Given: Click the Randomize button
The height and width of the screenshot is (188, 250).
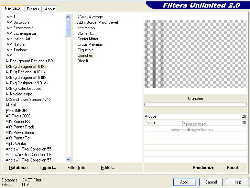Looking at the screenshot, I should pyautogui.click(x=203, y=168).
